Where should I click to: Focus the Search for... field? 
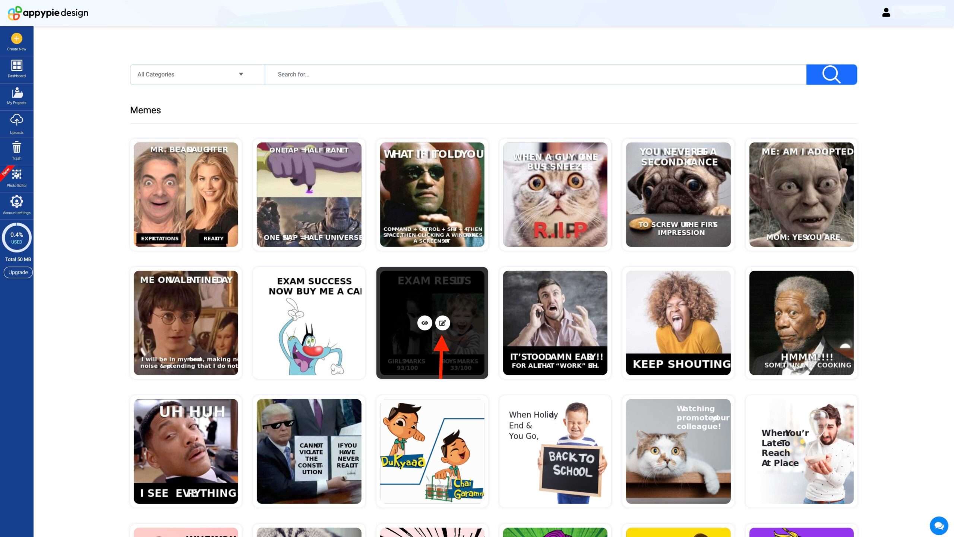(536, 75)
